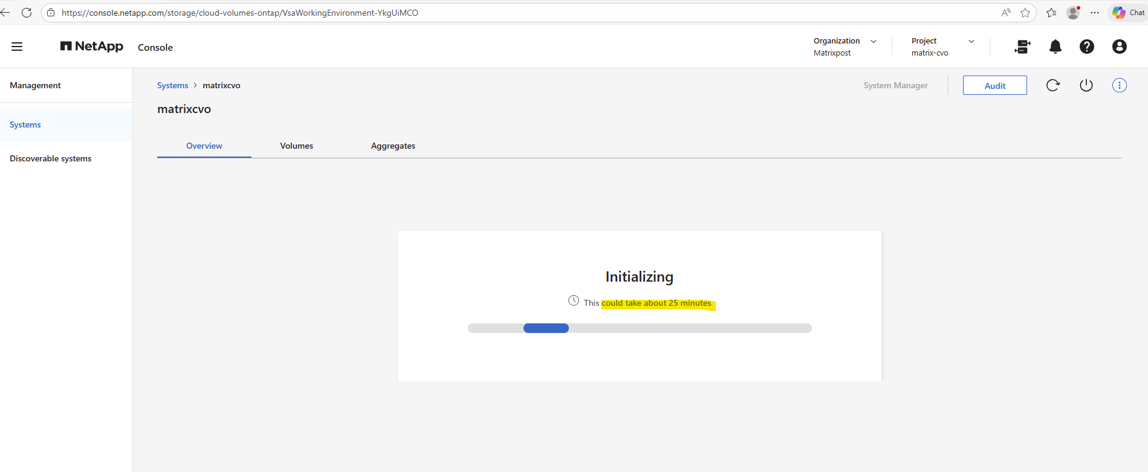View site security lock information
The image size is (1148, 472).
coord(51,13)
